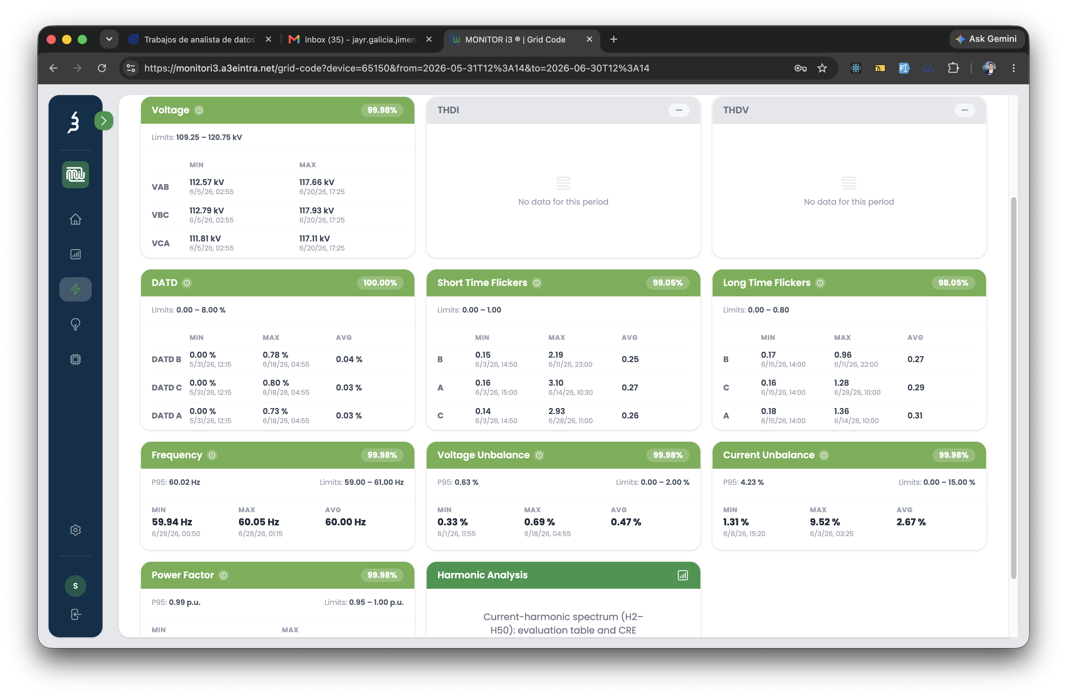Click the site information icon in address bar
This screenshot has width=1067, height=698.
coord(131,68)
